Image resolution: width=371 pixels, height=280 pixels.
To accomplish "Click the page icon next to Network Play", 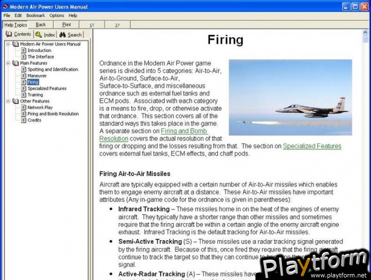I will 24,108.
